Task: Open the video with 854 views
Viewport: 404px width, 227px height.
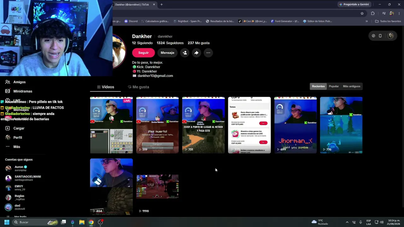Action: tap(111, 187)
